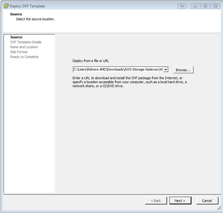
Task: Go to the OVF Template Details step
Action: click(x=26, y=42)
